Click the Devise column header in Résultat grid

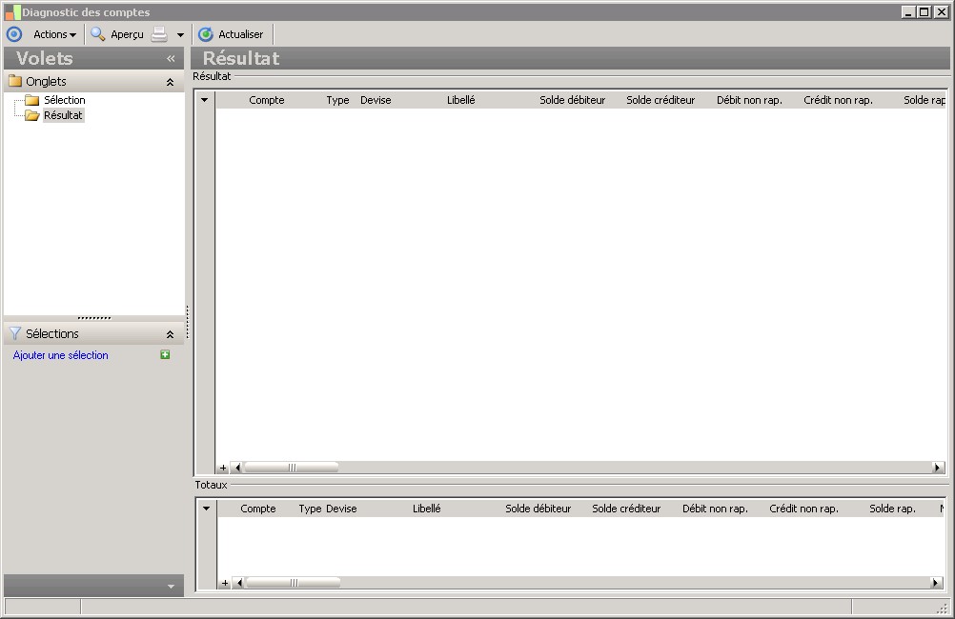click(x=376, y=100)
